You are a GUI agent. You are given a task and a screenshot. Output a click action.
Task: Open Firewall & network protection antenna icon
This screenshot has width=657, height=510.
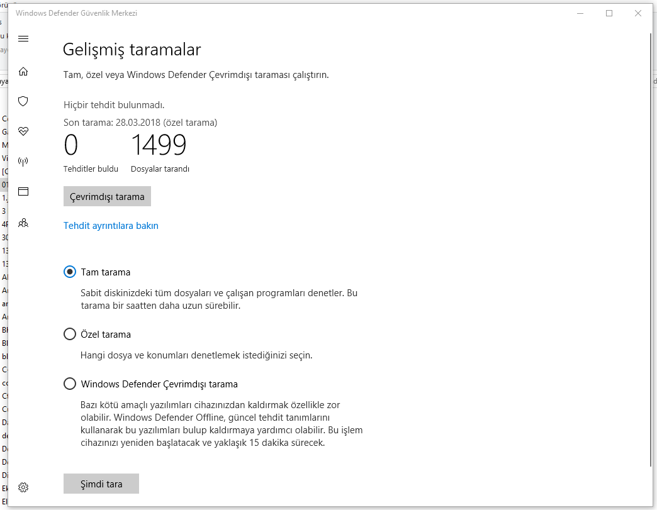coord(23,162)
